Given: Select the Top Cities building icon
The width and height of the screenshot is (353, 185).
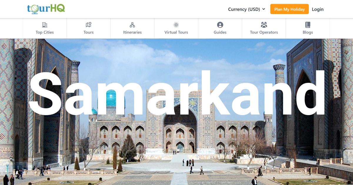Looking at the screenshot, I should pos(44,25).
